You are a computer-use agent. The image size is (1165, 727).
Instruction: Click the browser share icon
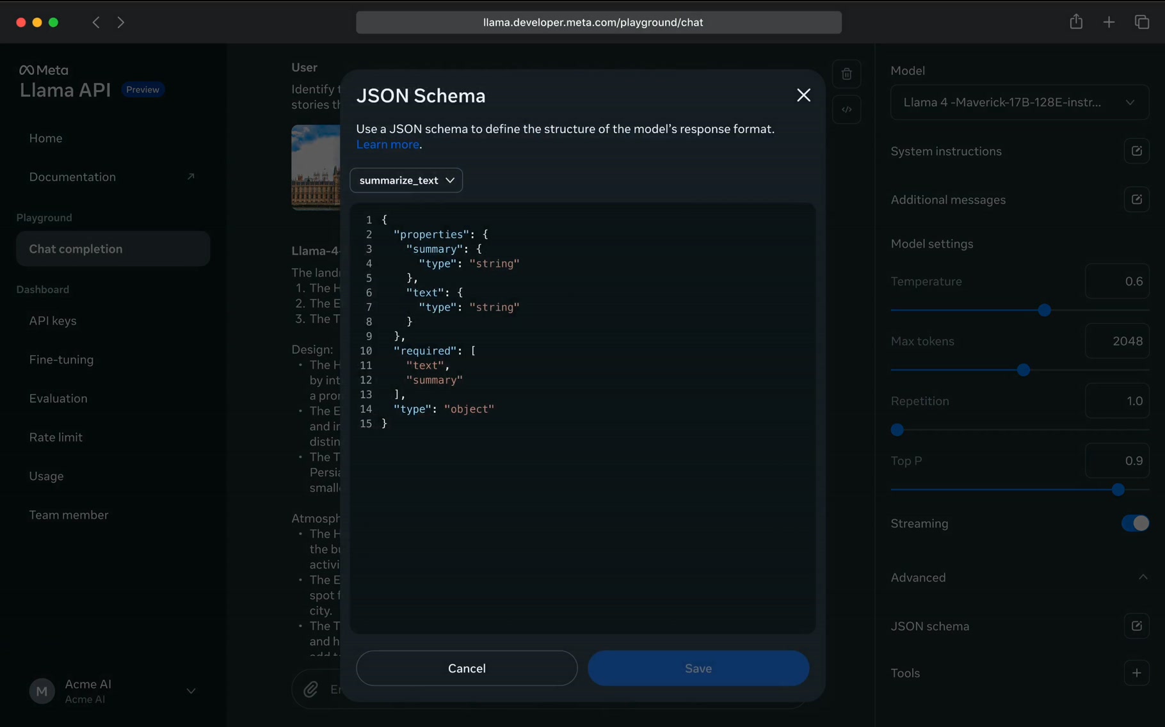pyautogui.click(x=1076, y=21)
